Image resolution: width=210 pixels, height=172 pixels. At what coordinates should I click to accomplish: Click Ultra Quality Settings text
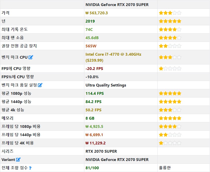(106, 85)
